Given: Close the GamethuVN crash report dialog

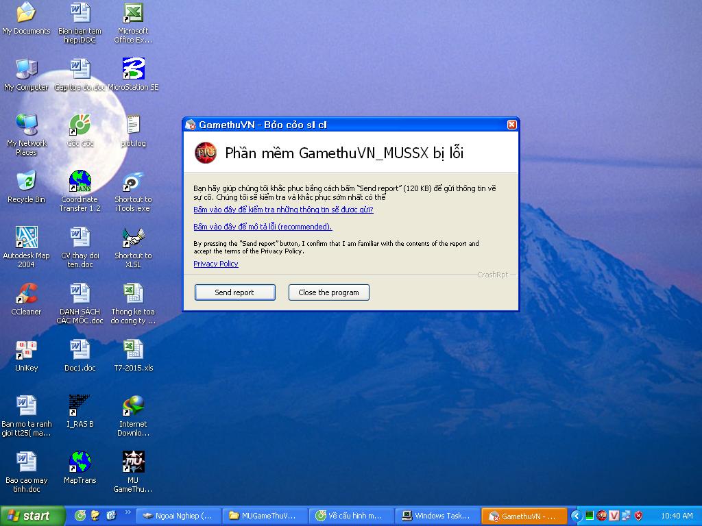Looking at the screenshot, I should coord(511,125).
